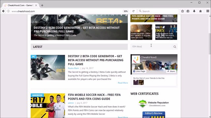Click the first friend avatar in Facebook widget
The width and height of the screenshot is (211, 118).
click(136, 82)
